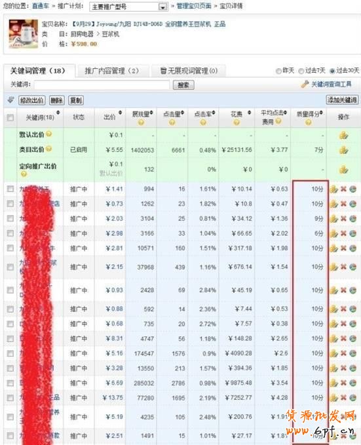Switch to the 推广内容管理 (2) tab
361x445 pixels.
click(x=112, y=71)
